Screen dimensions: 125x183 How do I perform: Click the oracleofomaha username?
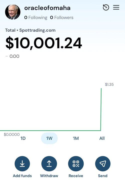coord(47,8)
